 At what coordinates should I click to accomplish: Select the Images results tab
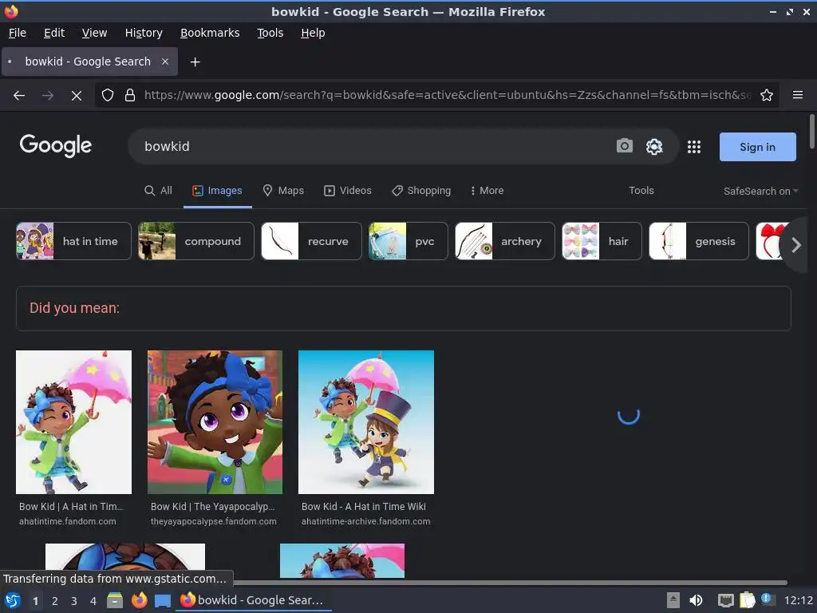coord(217,191)
